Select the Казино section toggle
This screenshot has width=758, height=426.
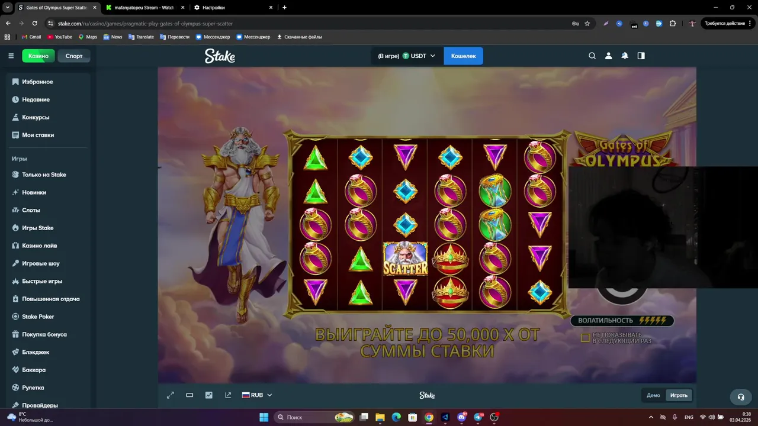38,56
